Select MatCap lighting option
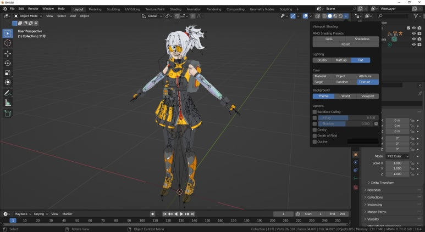The height and width of the screenshot is (232, 425). click(x=341, y=60)
